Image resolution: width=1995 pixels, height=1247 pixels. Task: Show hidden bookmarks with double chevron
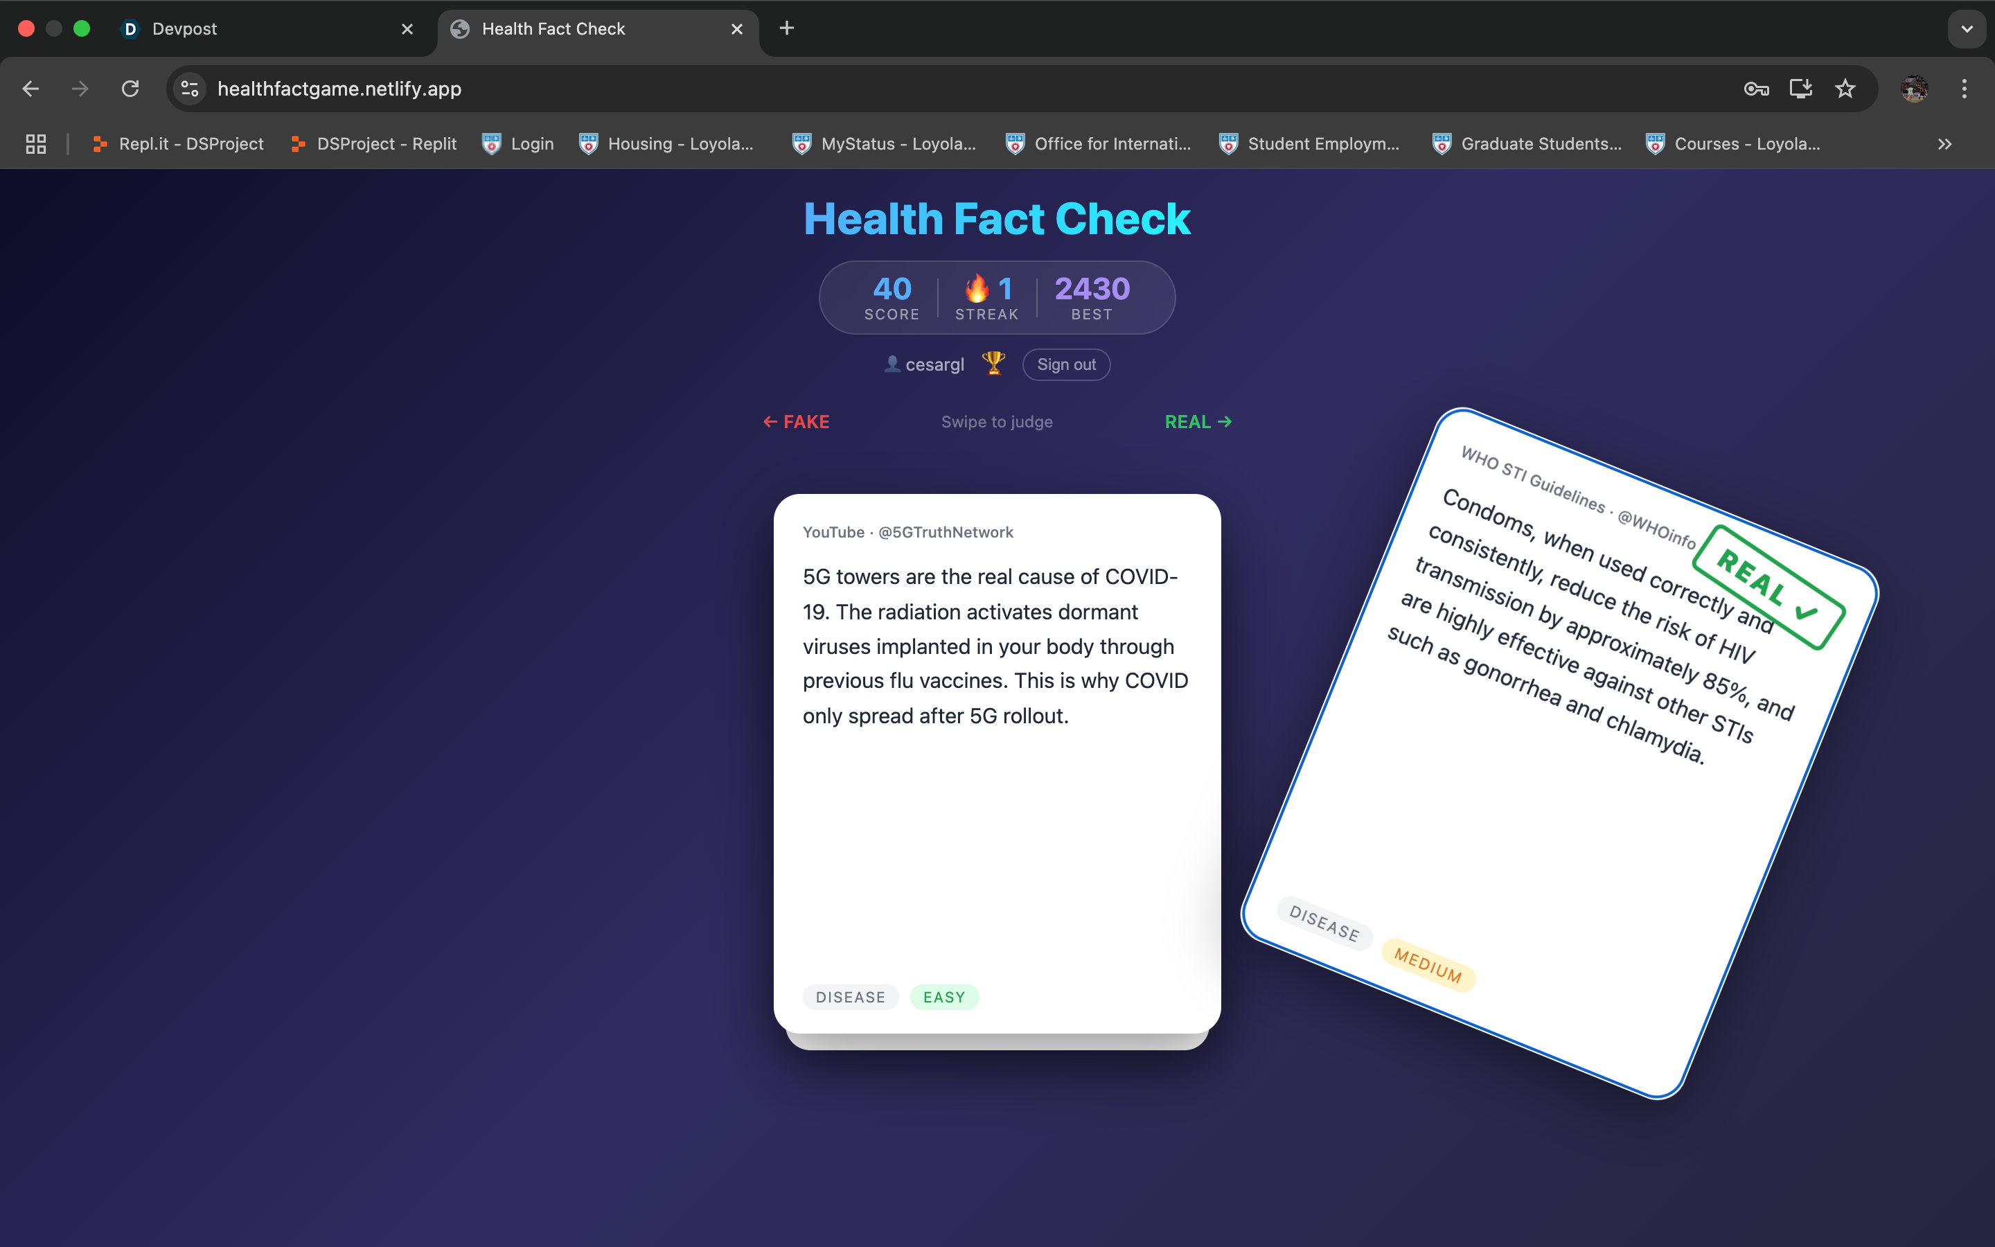tap(1944, 144)
